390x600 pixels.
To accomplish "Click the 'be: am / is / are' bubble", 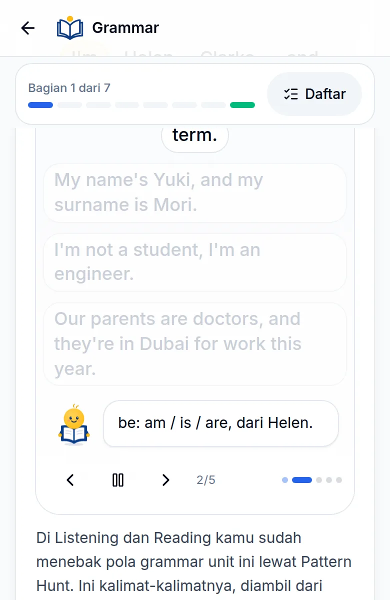I will coord(221,423).
